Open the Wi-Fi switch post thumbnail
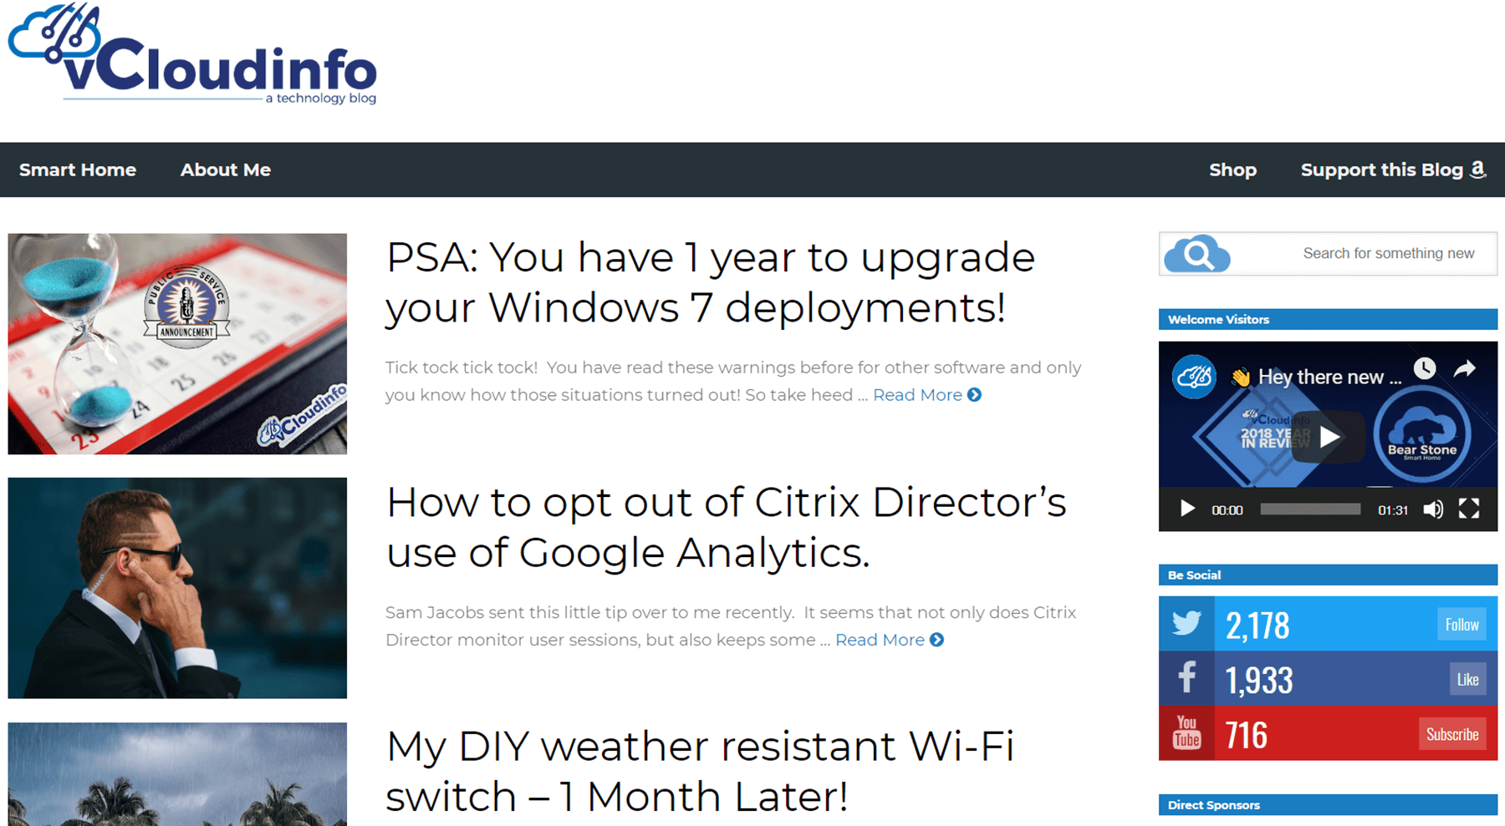 (x=177, y=774)
